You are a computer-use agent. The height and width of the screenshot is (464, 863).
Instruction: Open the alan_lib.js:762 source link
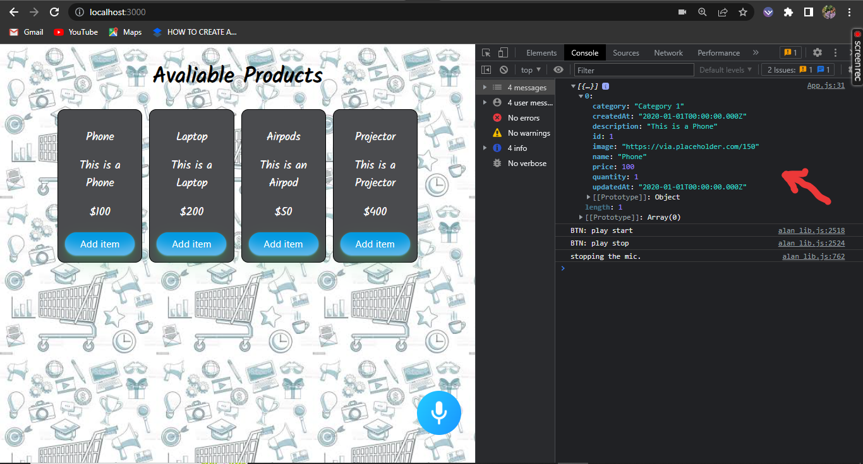point(813,256)
